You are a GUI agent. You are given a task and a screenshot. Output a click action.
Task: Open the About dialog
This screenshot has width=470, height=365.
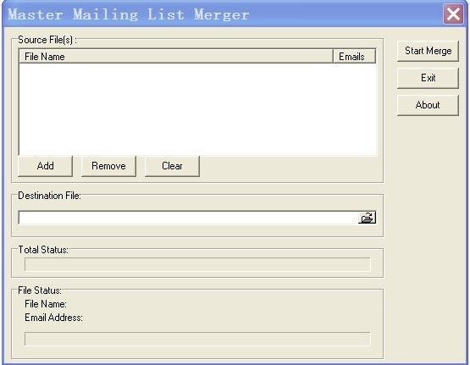(x=428, y=105)
